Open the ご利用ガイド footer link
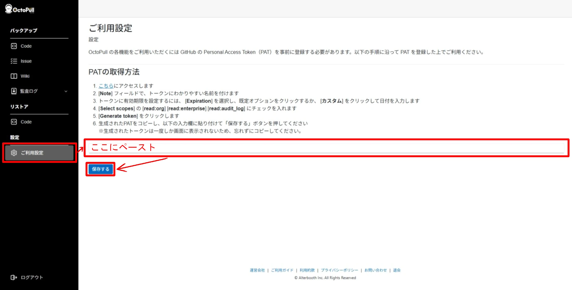Viewport: 572px width, 290px height. (282, 270)
